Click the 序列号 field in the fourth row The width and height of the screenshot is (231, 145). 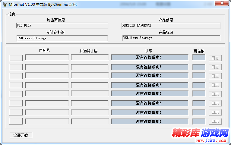[x=47, y=85]
